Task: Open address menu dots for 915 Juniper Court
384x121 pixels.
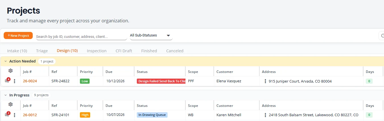Action: click(265, 81)
